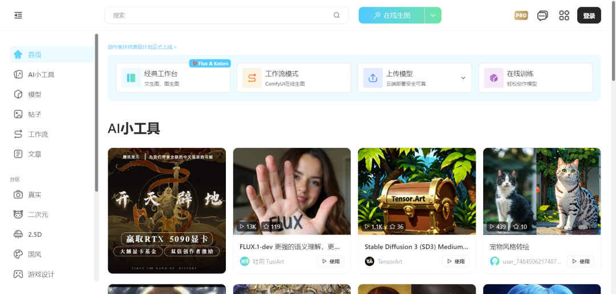Click the 模型 cube icon
The image size is (616, 294).
(x=18, y=94)
